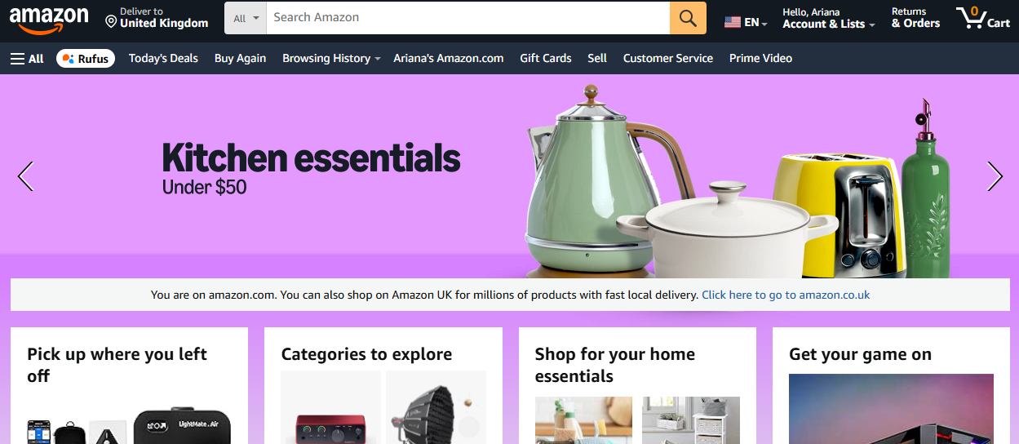Go to previous banner slide arrow
Screen dimensions: 1019x444
pos(25,176)
